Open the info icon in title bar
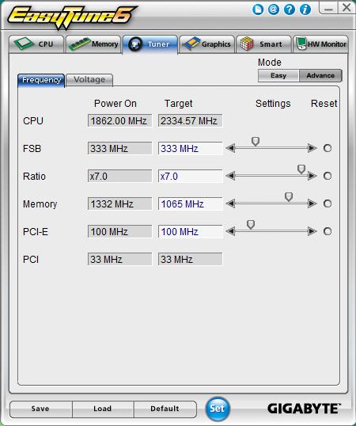This screenshot has height=426, width=356. tap(305, 10)
